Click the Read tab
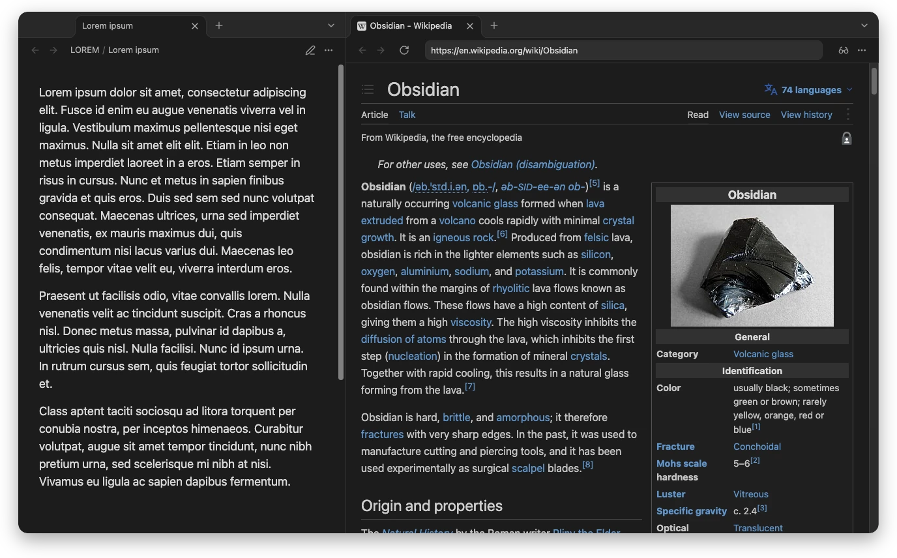This screenshot has width=897, height=558. pos(698,115)
